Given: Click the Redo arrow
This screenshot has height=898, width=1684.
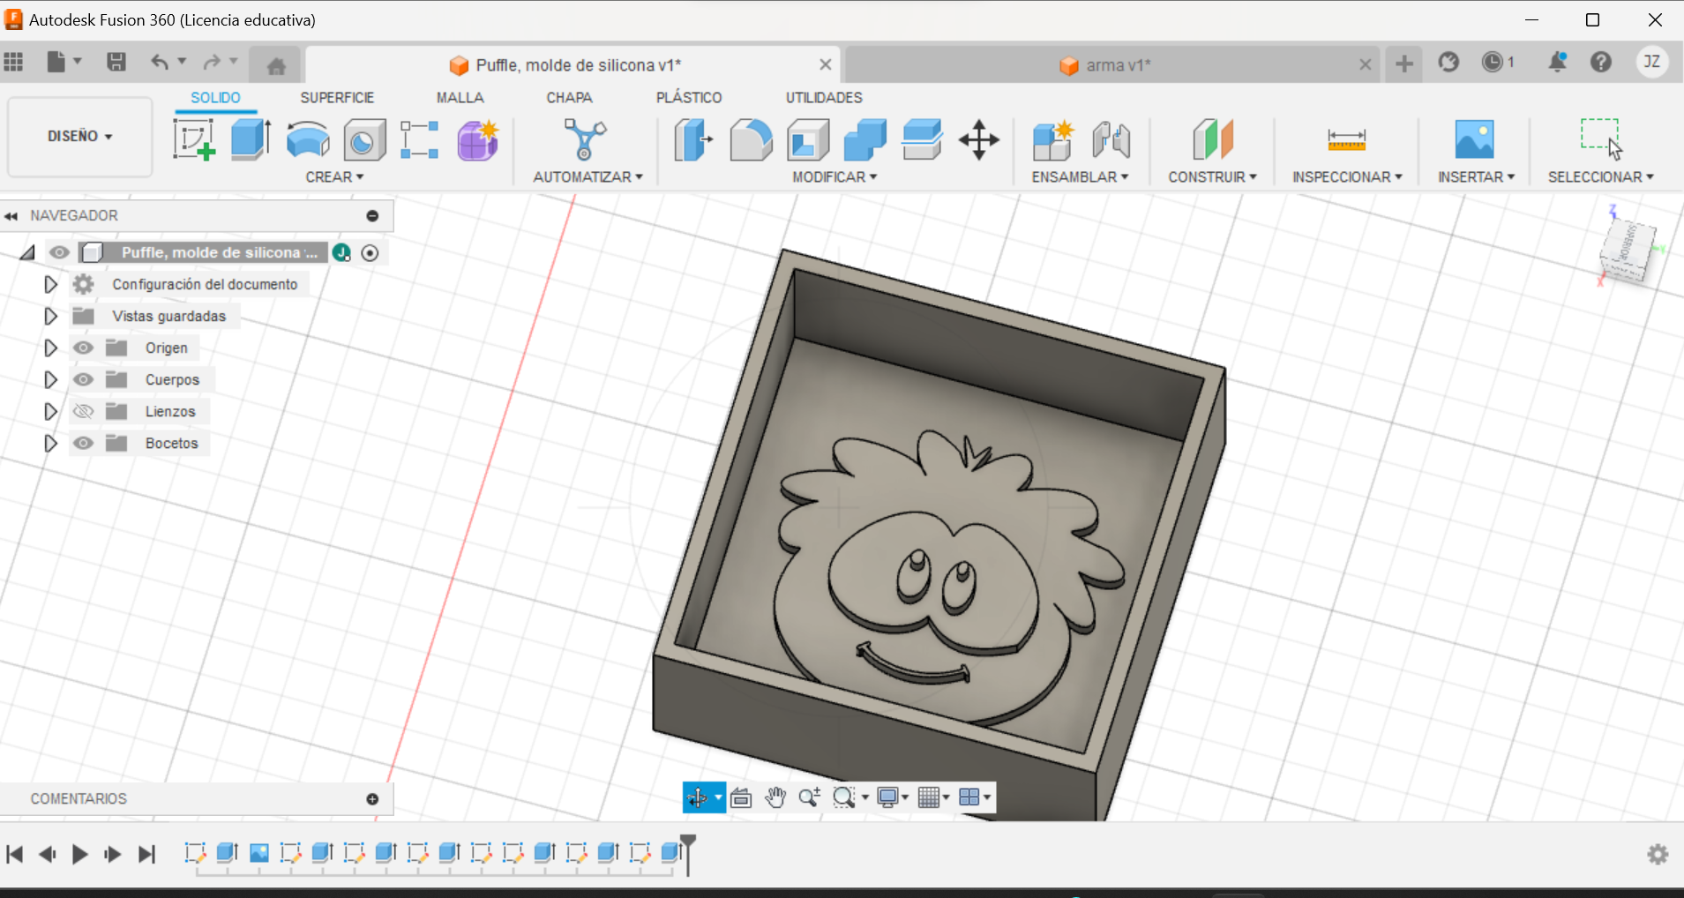Looking at the screenshot, I should pos(212,62).
